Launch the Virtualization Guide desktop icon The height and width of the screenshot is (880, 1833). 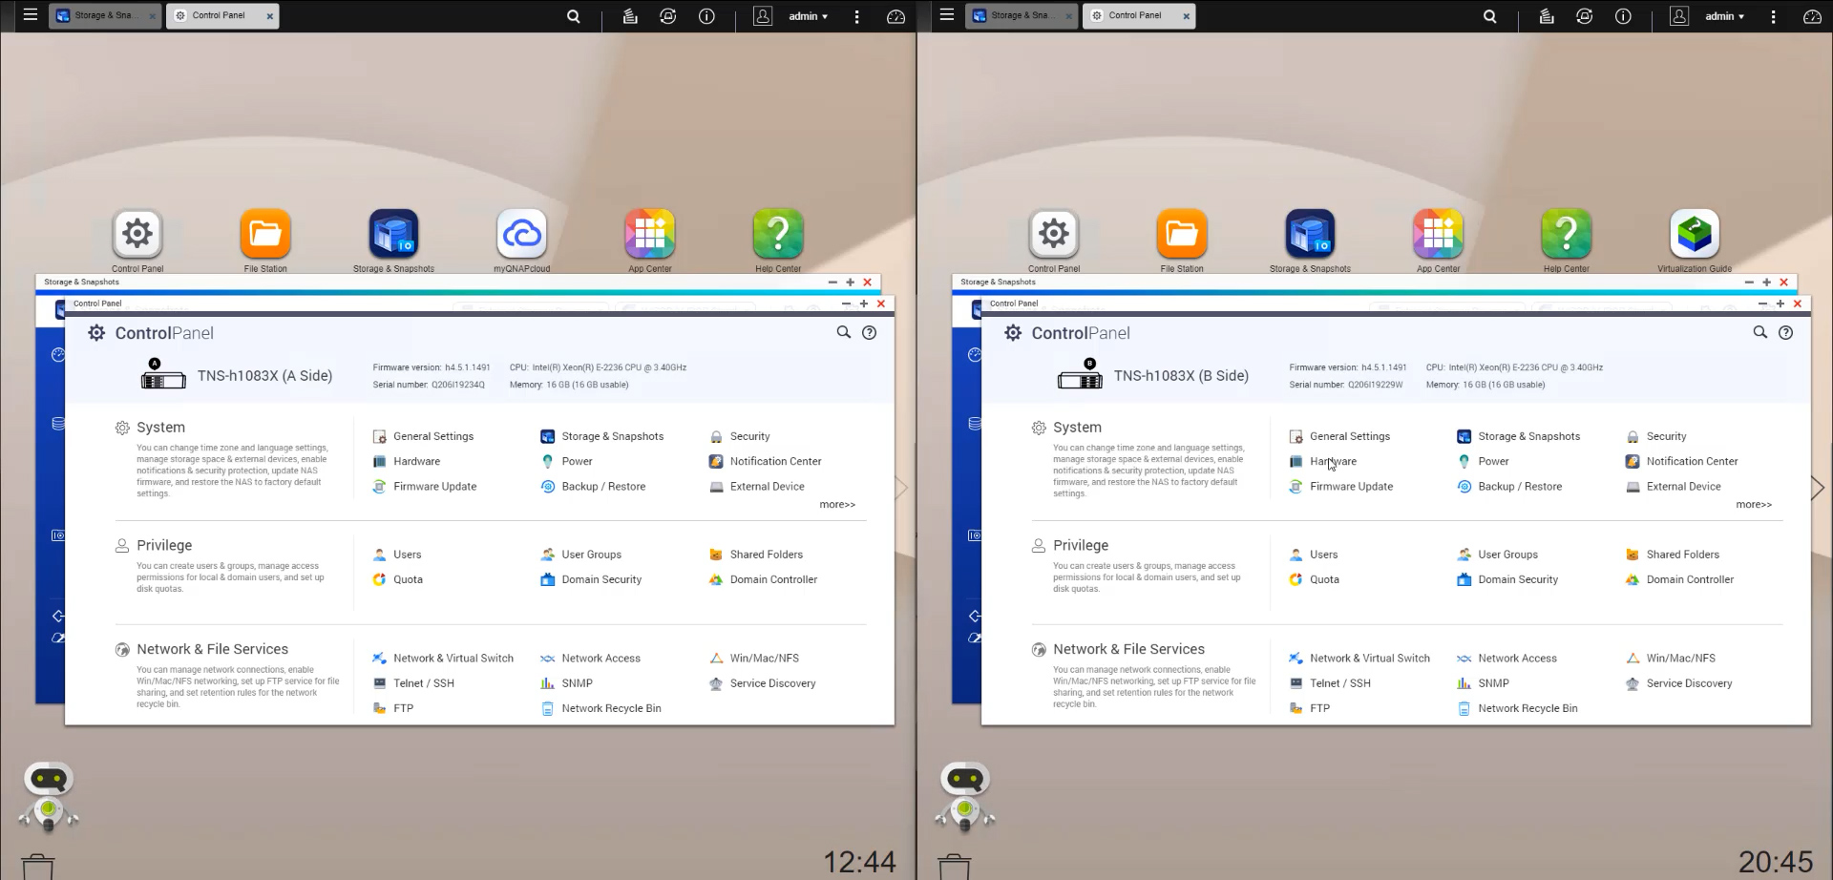[x=1694, y=235]
